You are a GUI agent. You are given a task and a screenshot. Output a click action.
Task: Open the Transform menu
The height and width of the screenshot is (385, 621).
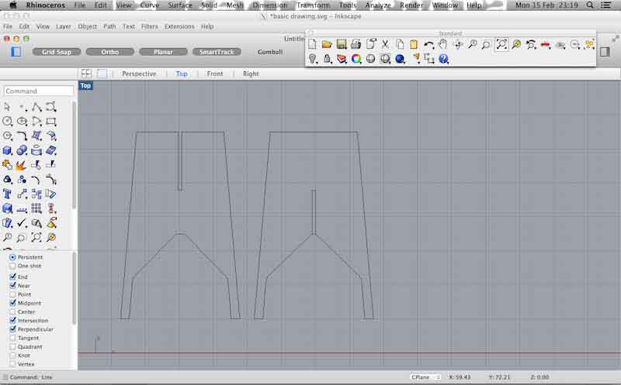pyautogui.click(x=313, y=5)
